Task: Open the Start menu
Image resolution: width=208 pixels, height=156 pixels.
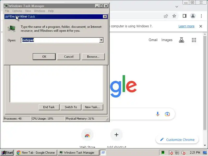Action: (x=7, y=153)
